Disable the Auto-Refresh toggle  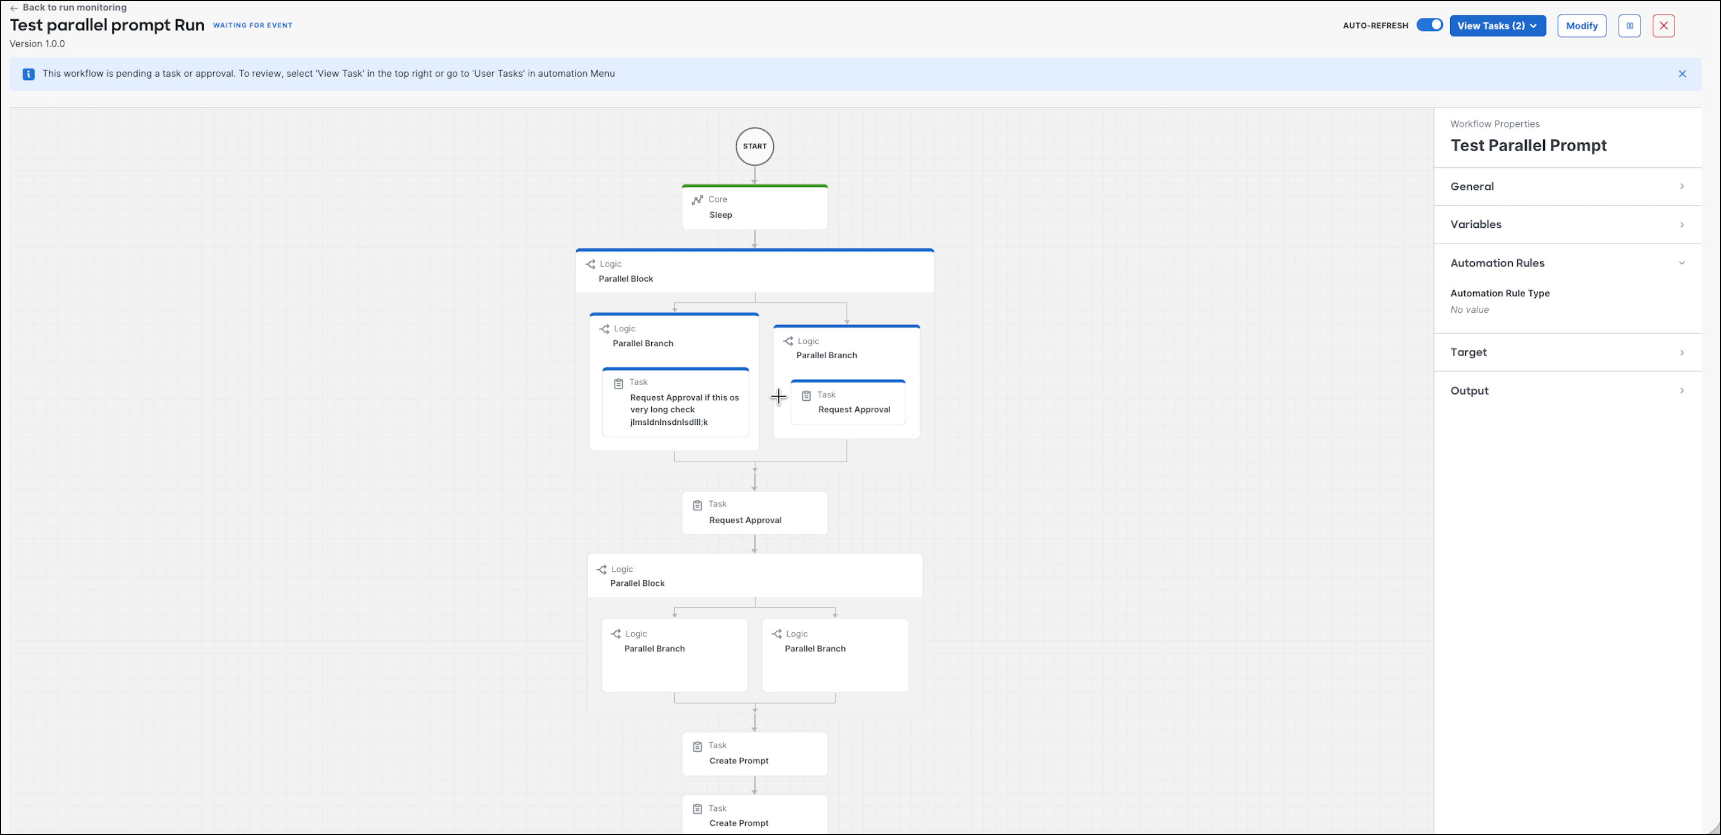1430,24
